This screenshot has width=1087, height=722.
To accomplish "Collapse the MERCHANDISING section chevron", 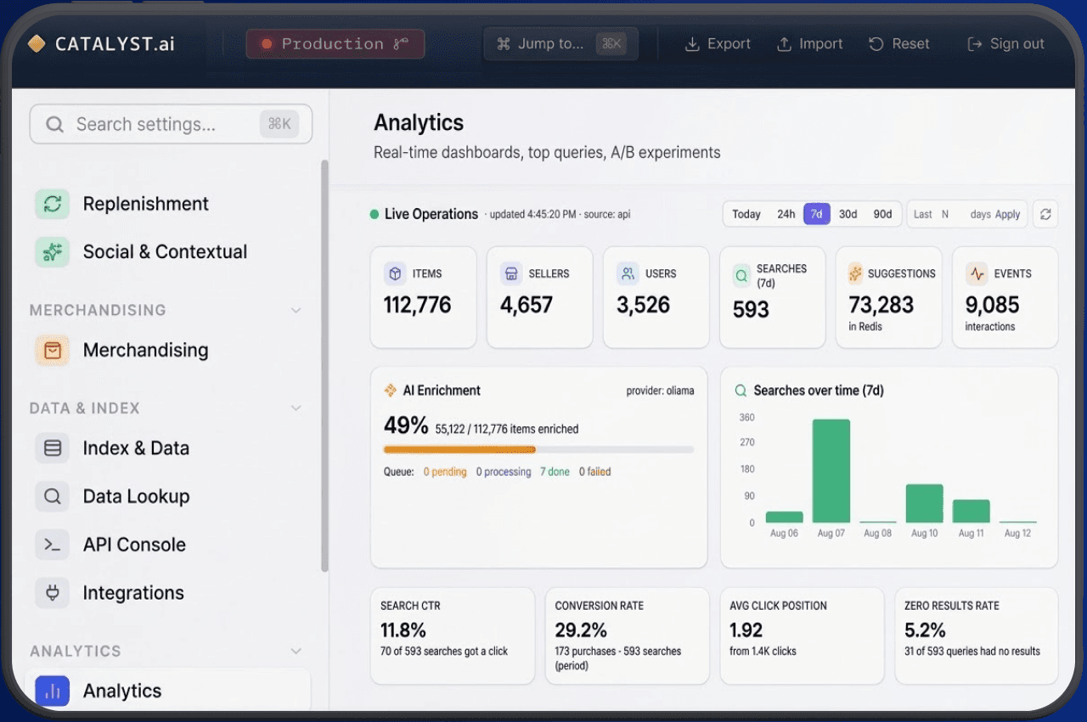I will coord(296,310).
